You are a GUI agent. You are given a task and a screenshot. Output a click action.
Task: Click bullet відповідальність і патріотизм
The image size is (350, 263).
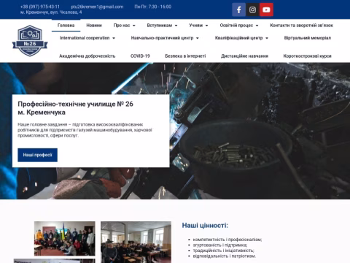pos(225,256)
